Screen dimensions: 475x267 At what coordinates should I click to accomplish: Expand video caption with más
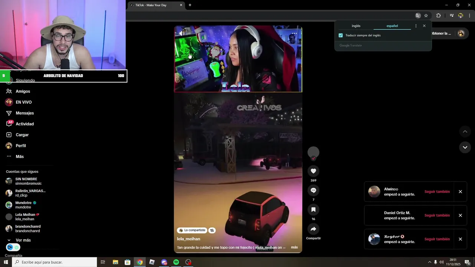pos(294,247)
